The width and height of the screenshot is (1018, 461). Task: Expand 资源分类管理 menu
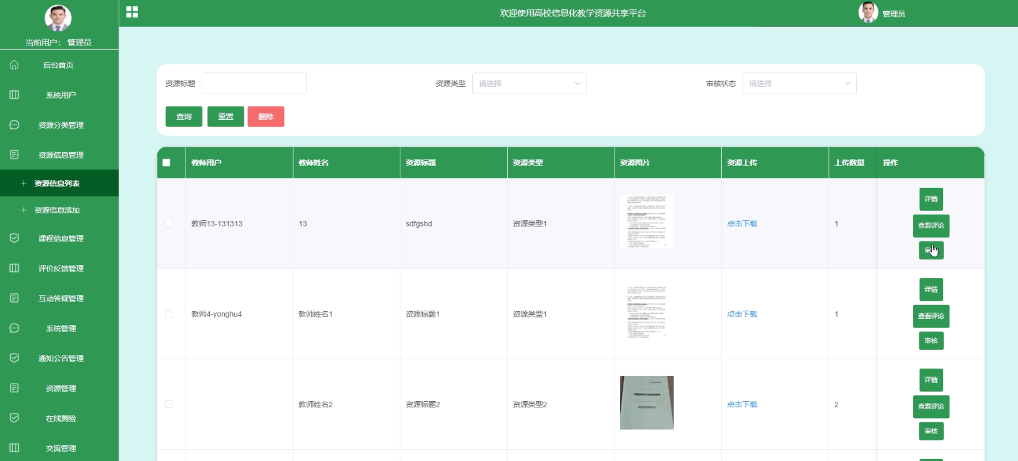(59, 125)
